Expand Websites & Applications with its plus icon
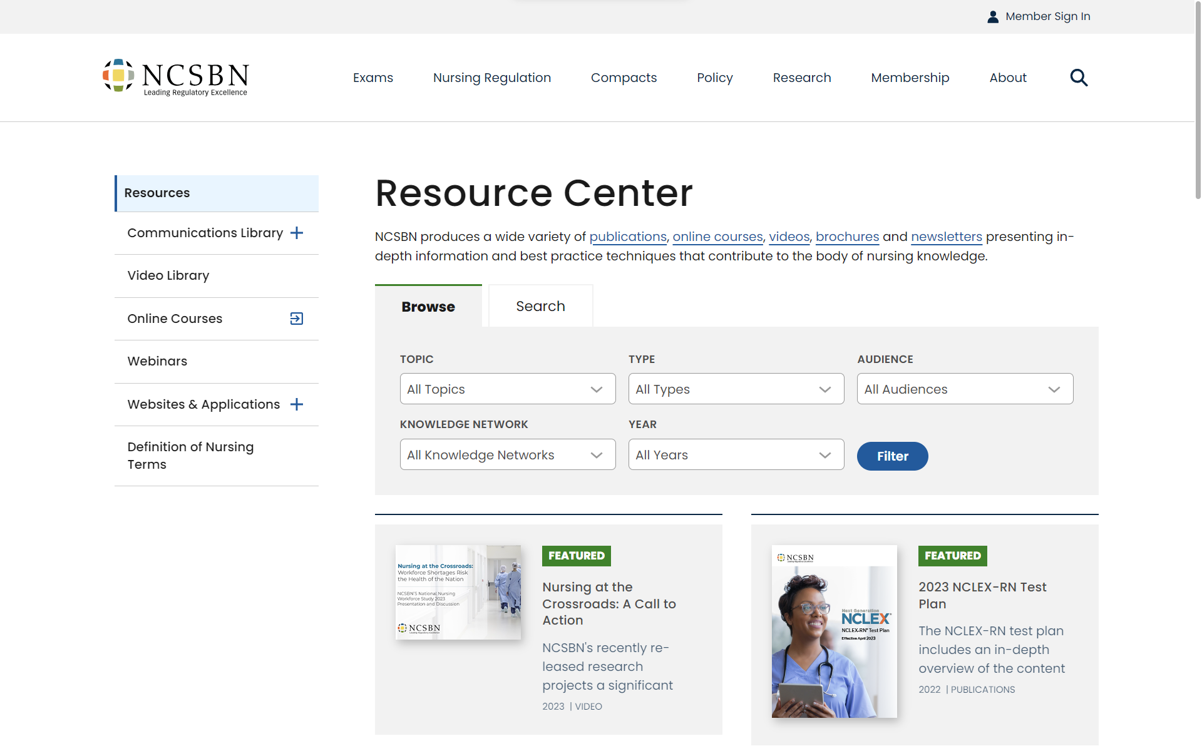The width and height of the screenshot is (1202, 751). pos(296,404)
